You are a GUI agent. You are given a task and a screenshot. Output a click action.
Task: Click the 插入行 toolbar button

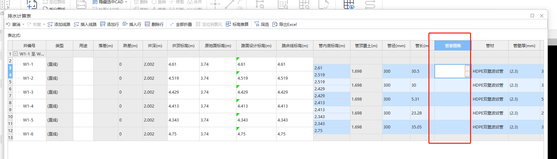pos(132,24)
